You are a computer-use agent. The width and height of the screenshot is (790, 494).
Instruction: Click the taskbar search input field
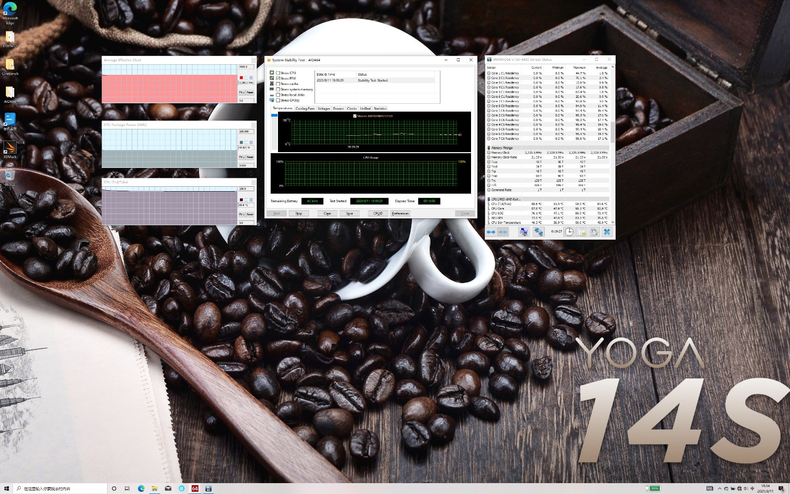click(x=60, y=489)
